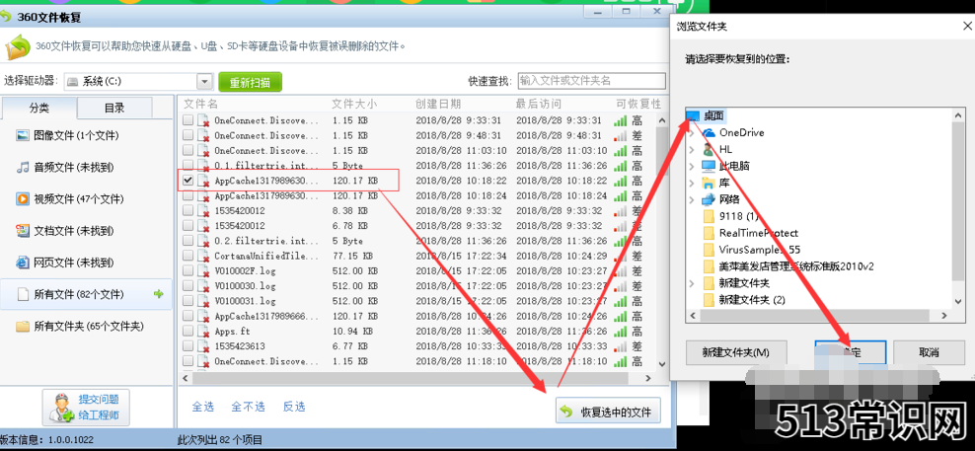Click the 网络 network icon
The height and width of the screenshot is (451, 975).
(709, 199)
